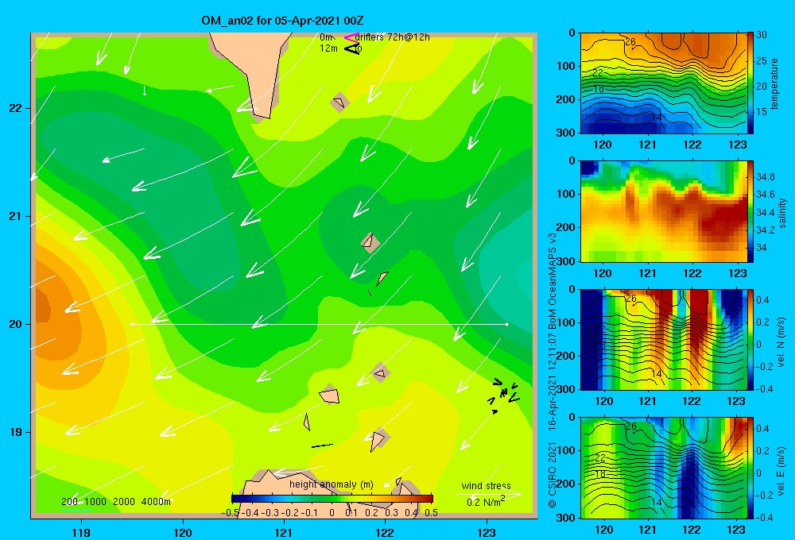Viewport: 795px width, 540px height.
Task: Click the title 'OM_an02 for 05-Apr-2021 00Z'
Action: tap(282, 21)
